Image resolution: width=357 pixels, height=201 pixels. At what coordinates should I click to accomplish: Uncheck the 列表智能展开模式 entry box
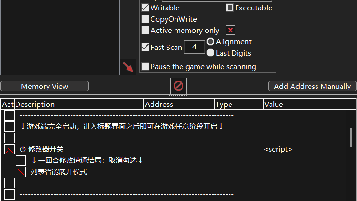tap(21, 172)
